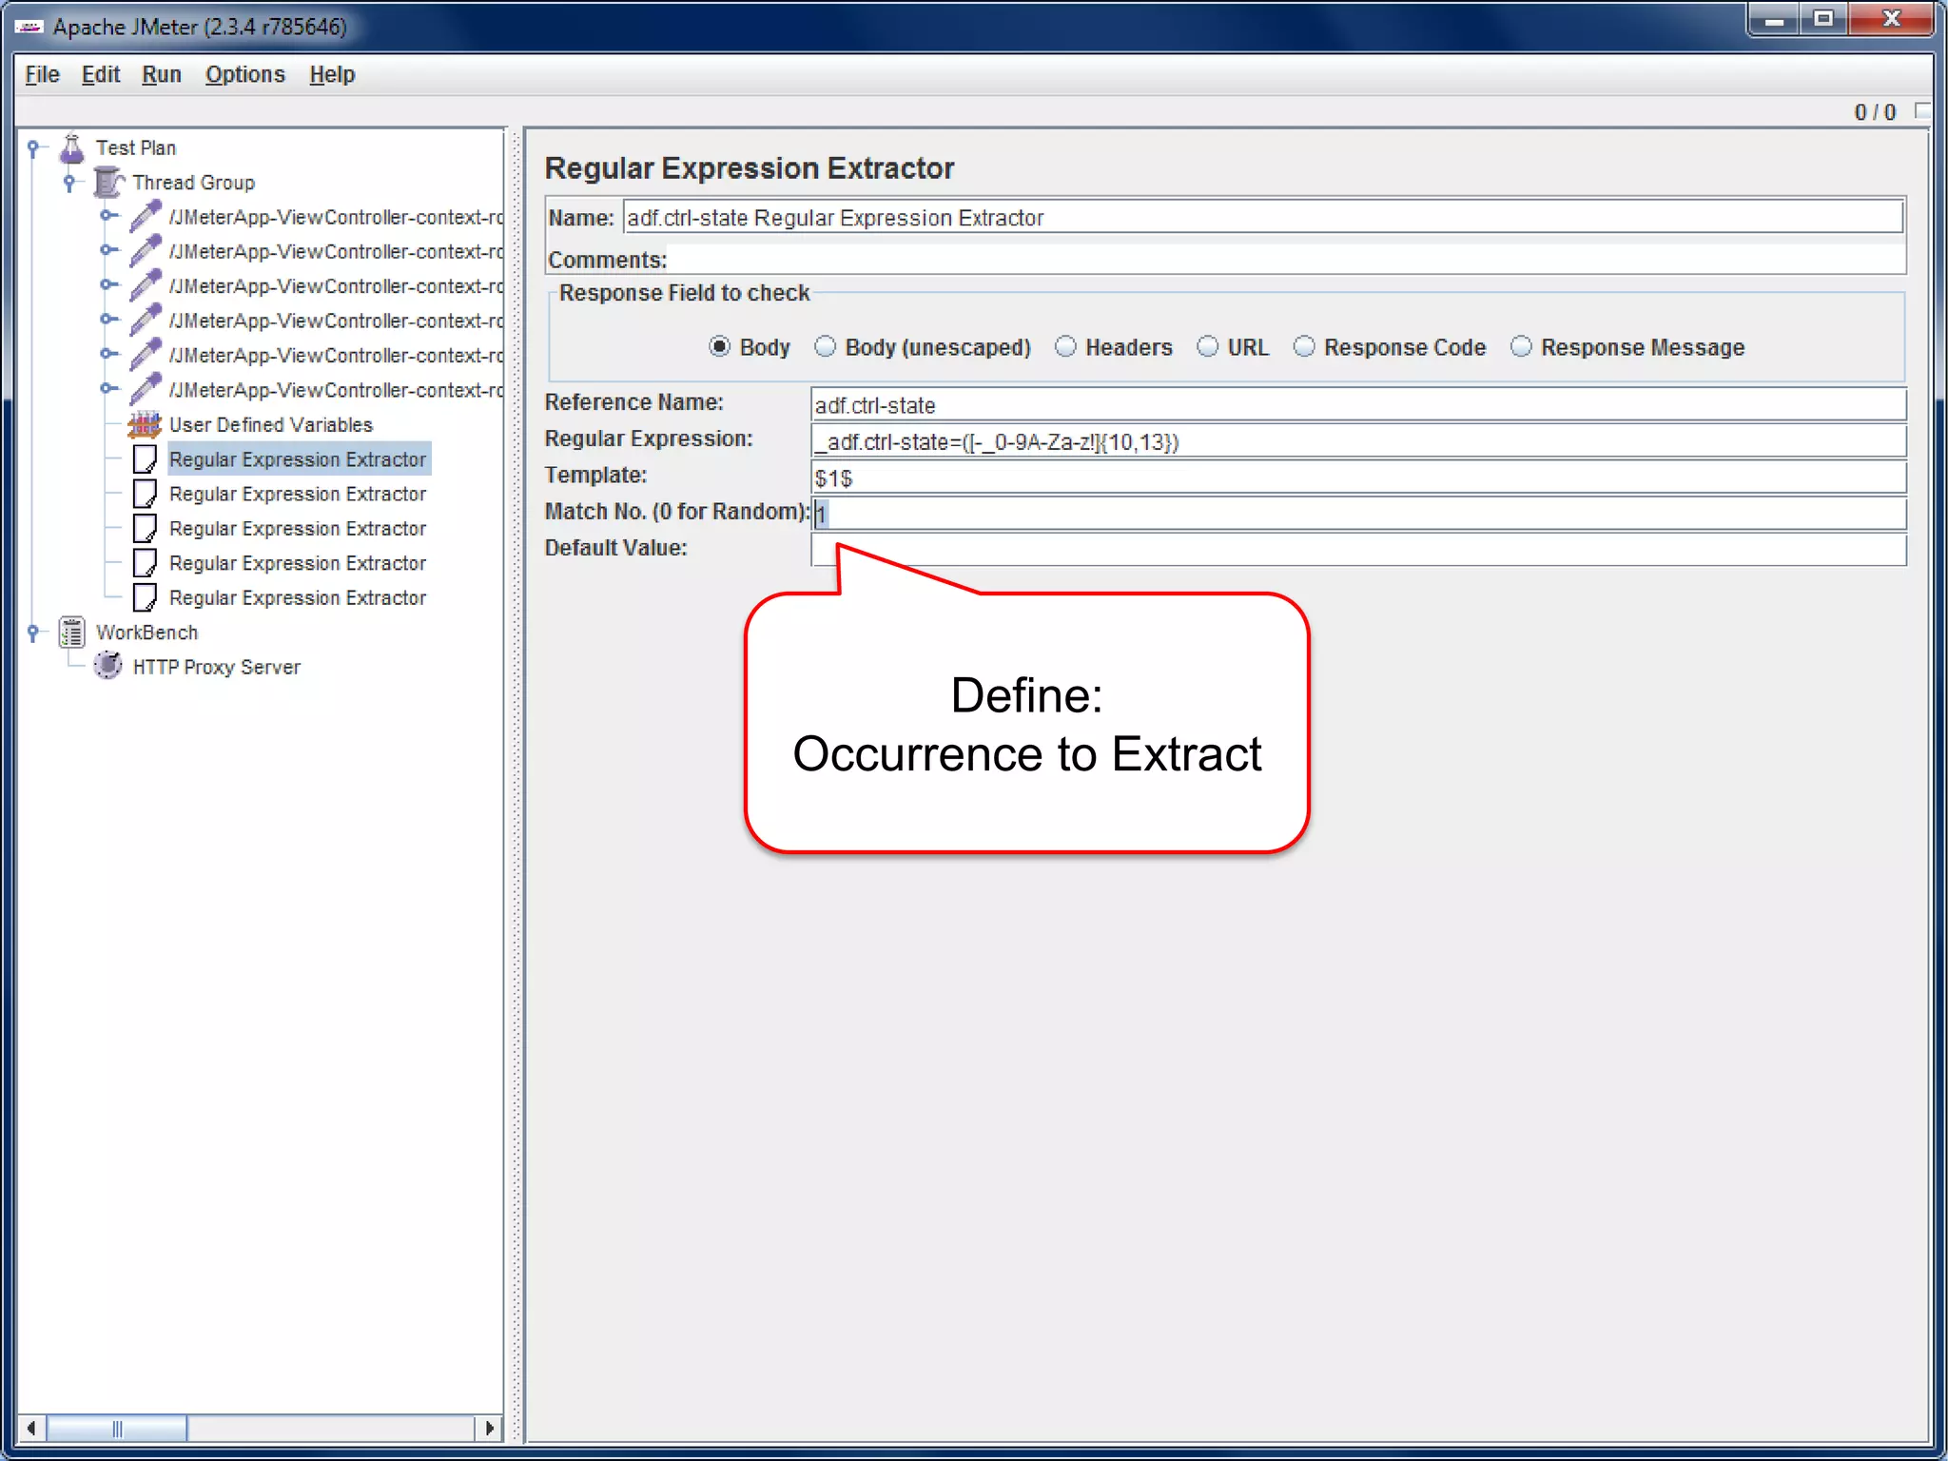Click the Regular Expression field
This screenshot has height=1461, width=1948.
[x=1358, y=440]
